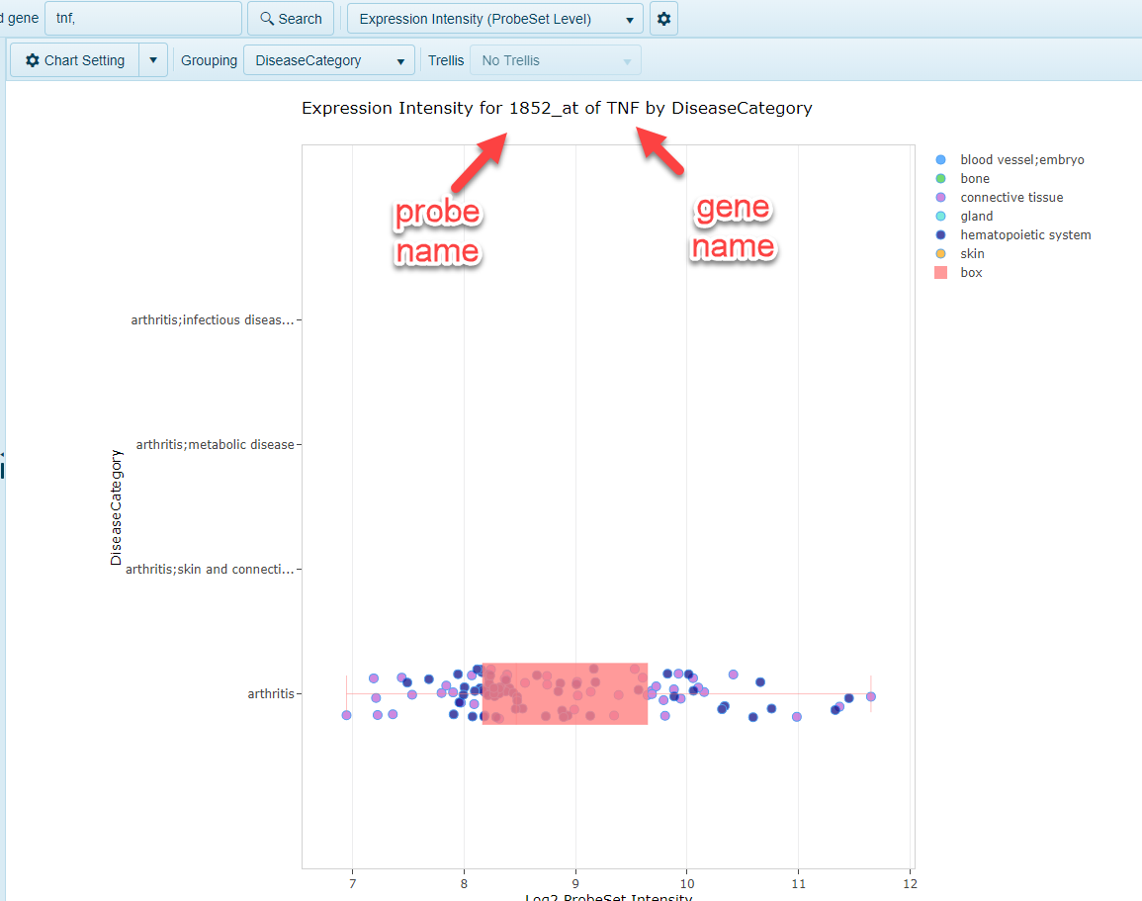
Task: Open the Trellis selection dropdown
Action: tap(555, 59)
